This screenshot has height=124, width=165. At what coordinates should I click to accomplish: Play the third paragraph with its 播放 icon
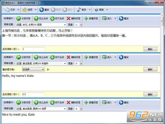click(x=124, y=103)
